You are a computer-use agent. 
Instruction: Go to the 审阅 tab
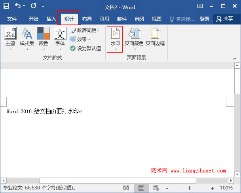[139, 19]
